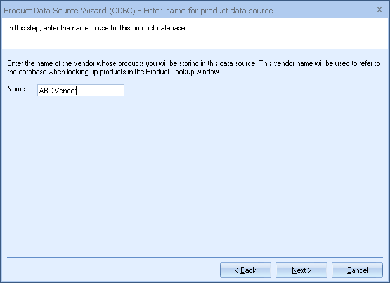Go back with the Back button
The image size is (390, 283).
[x=245, y=270]
